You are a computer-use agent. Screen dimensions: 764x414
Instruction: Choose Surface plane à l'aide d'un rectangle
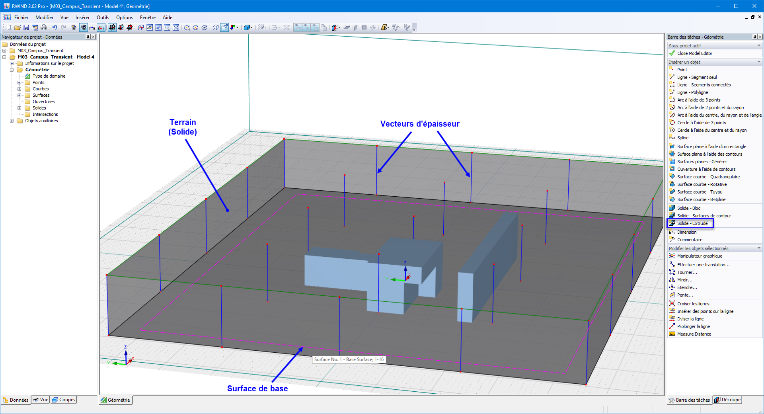711,146
